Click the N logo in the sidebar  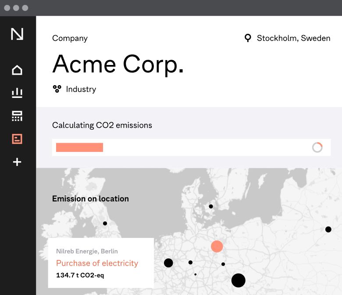17,34
